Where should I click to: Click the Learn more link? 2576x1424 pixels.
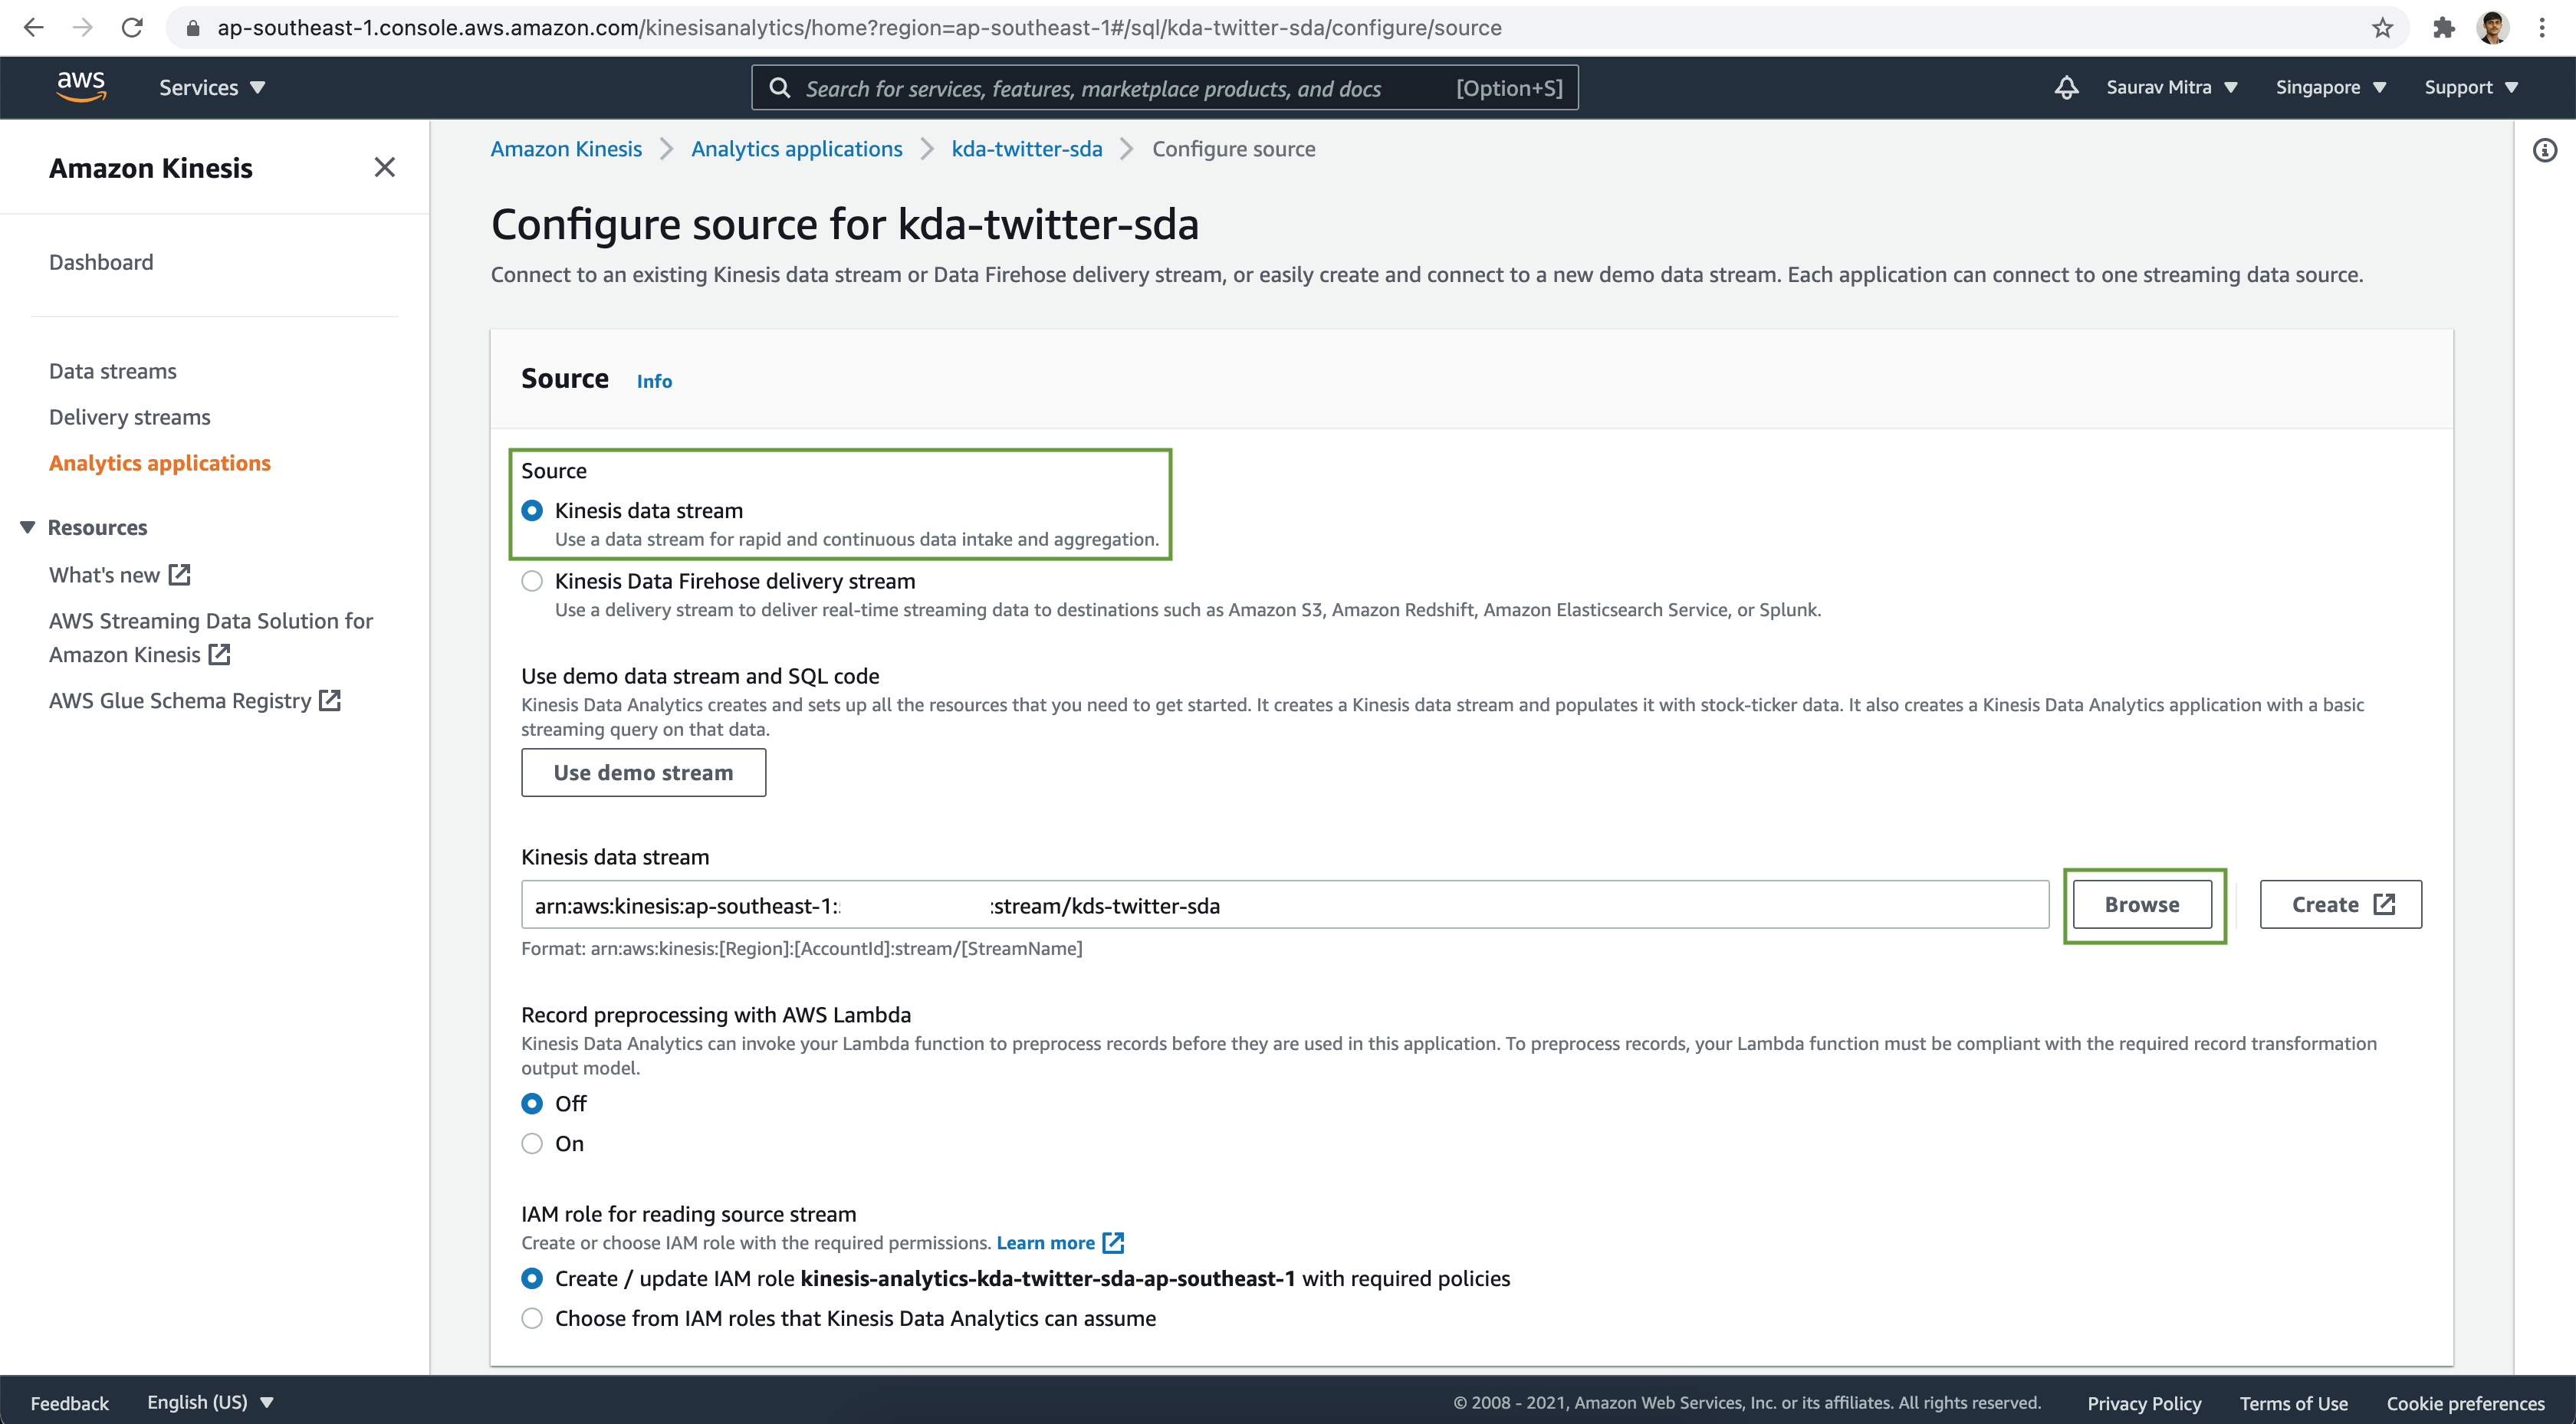(1045, 1242)
